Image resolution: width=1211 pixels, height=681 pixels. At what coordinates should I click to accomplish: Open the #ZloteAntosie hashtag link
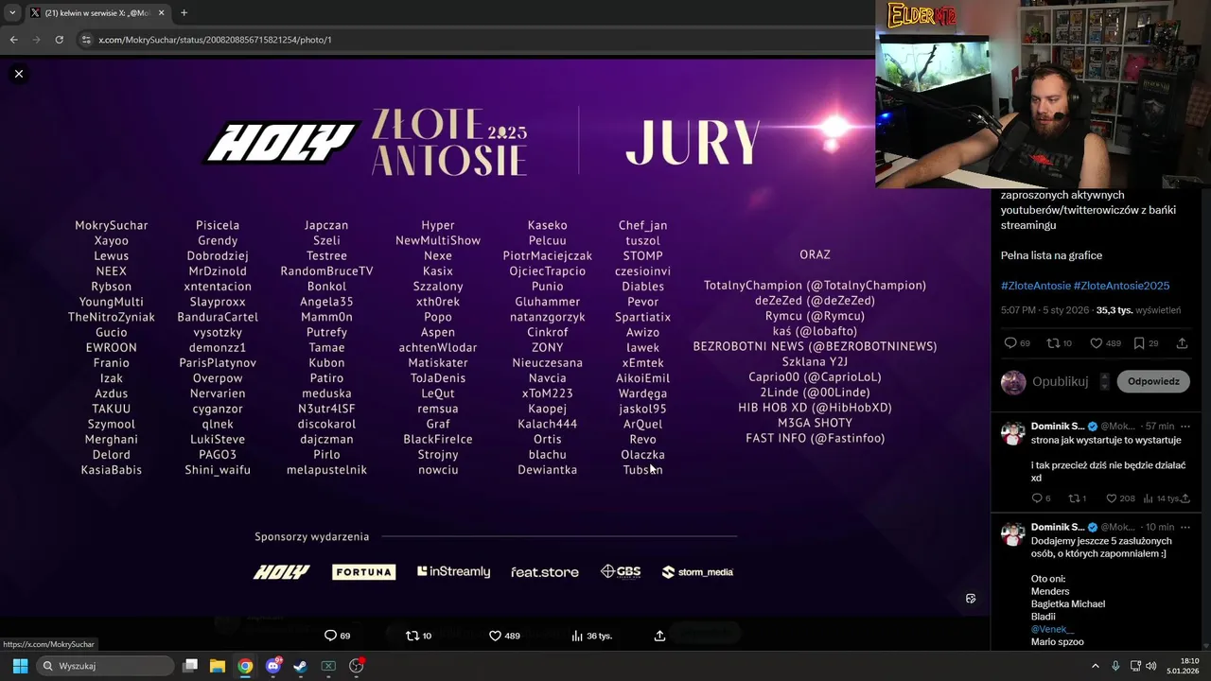click(x=1035, y=286)
